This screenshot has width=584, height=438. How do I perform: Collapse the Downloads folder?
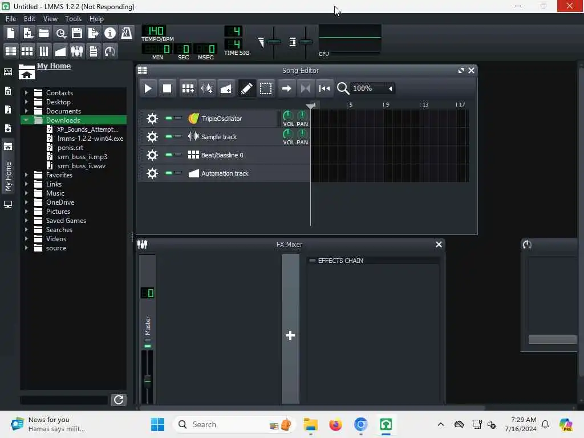[26, 120]
